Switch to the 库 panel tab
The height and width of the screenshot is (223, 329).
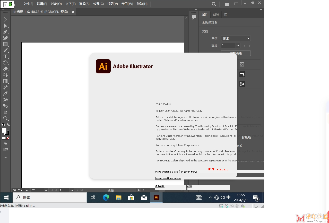(226, 15)
